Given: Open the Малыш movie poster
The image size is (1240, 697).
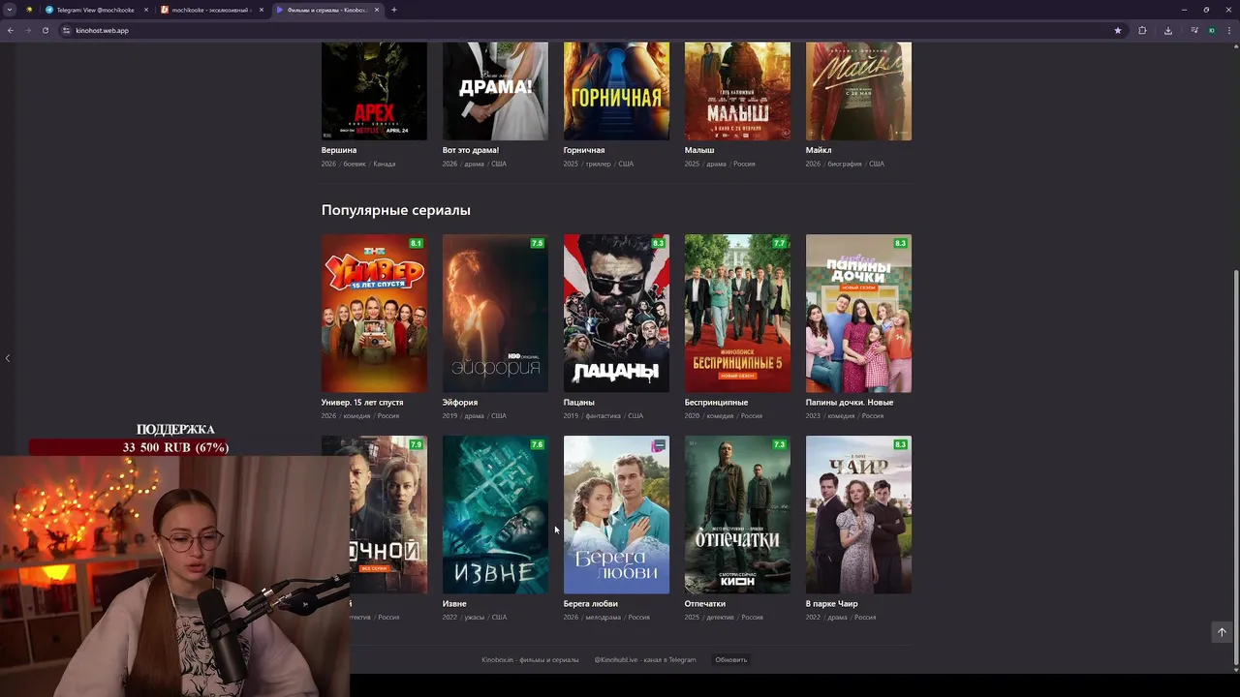Looking at the screenshot, I should (737, 91).
